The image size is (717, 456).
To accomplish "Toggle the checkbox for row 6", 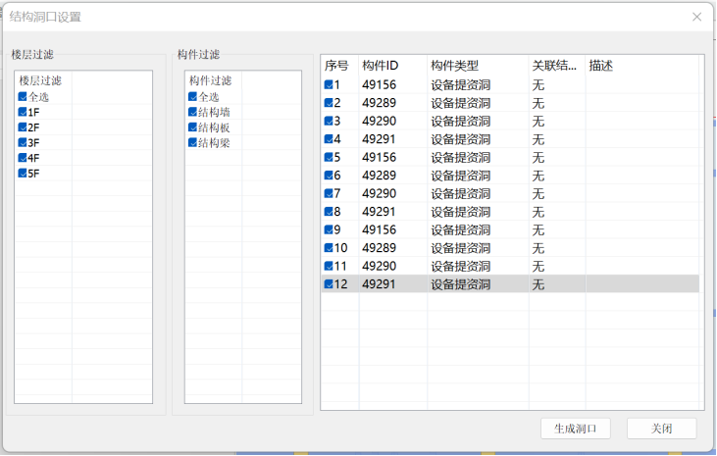I will point(329,176).
